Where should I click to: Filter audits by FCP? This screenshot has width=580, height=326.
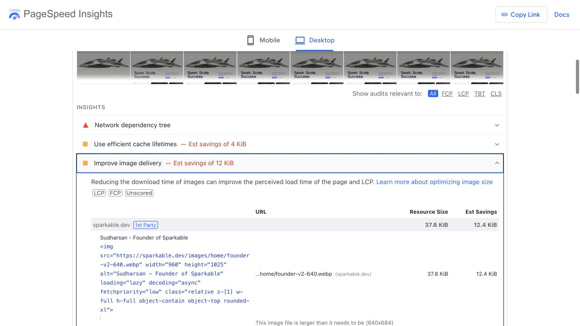pos(447,94)
